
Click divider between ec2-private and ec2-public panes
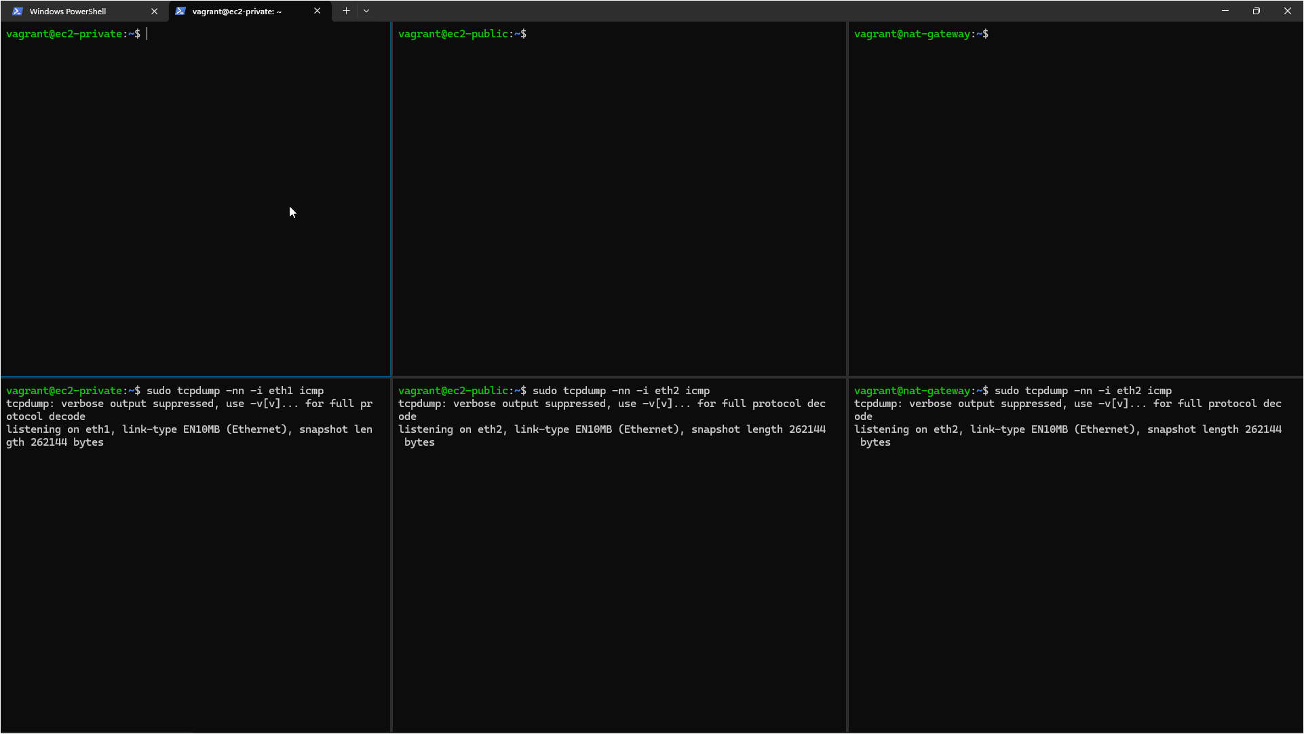[x=391, y=204]
